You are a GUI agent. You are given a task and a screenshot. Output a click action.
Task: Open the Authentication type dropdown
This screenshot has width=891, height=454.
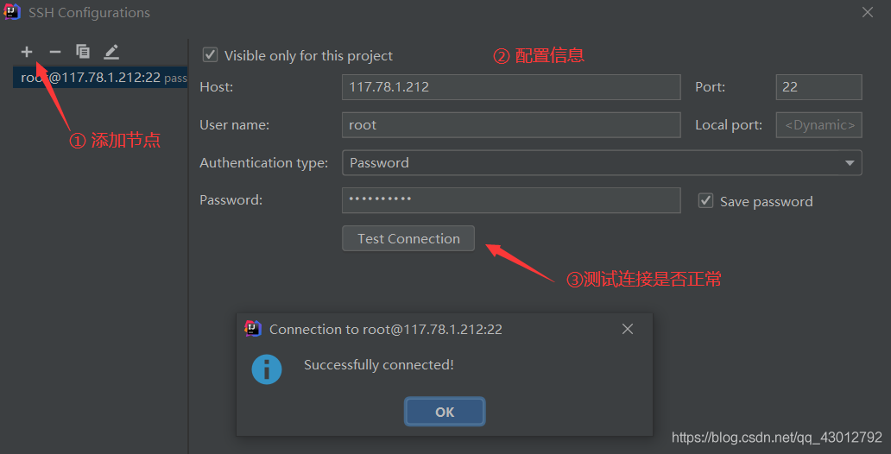(x=602, y=162)
